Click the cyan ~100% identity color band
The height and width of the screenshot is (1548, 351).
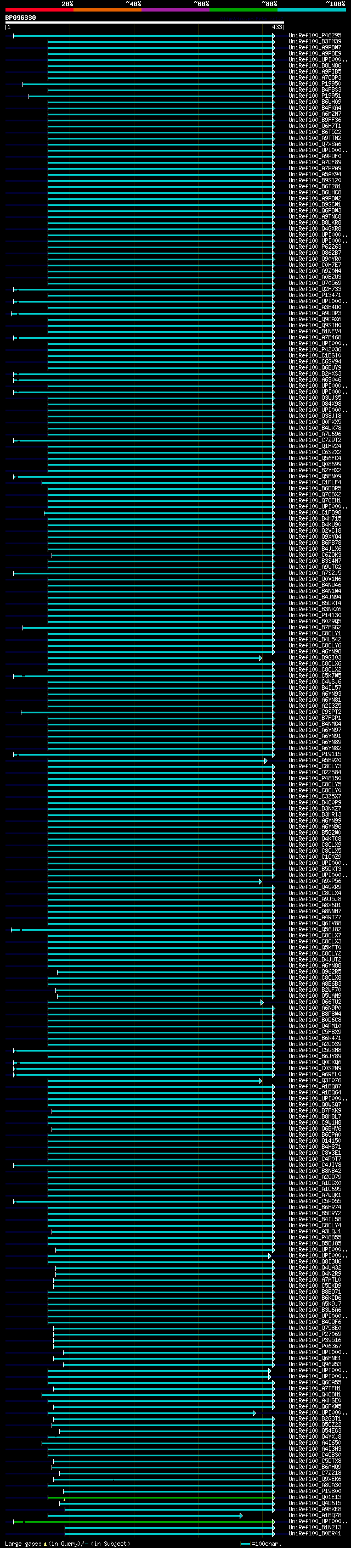click(312, 10)
